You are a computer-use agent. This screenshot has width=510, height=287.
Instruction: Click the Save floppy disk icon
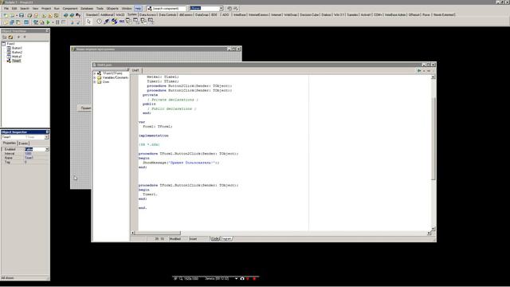click(22, 15)
